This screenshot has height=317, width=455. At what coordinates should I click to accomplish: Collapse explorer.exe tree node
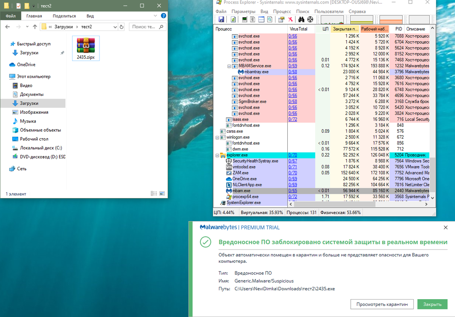click(217, 155)
